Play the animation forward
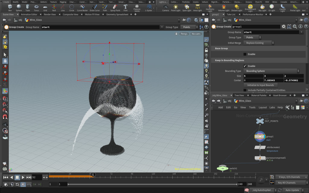309x193 pixels. coord(23,177)
